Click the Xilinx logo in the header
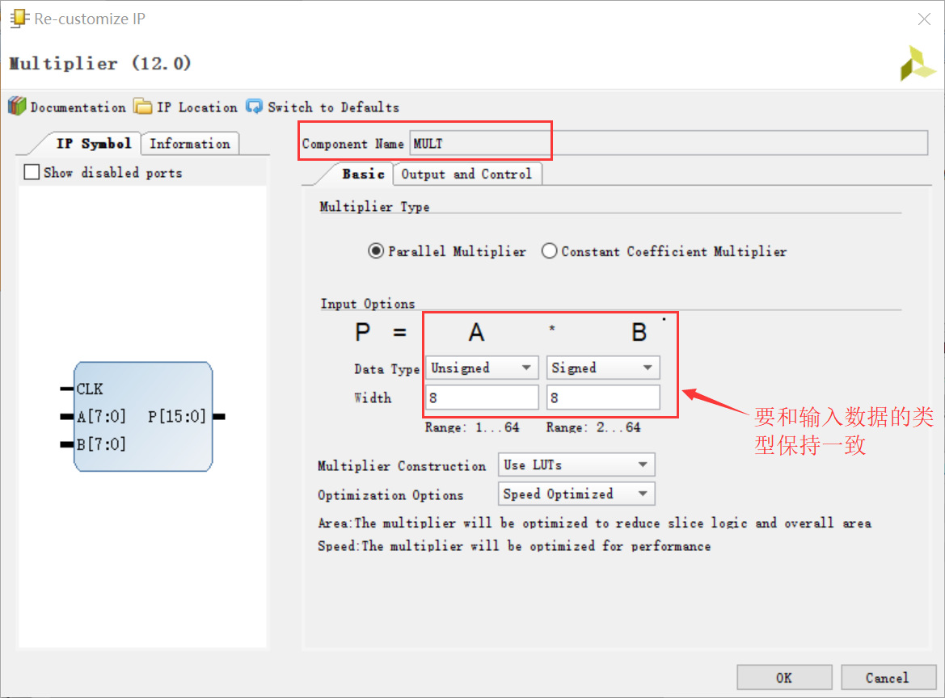This screenshot has height=698, width=945. pos(918,63)
